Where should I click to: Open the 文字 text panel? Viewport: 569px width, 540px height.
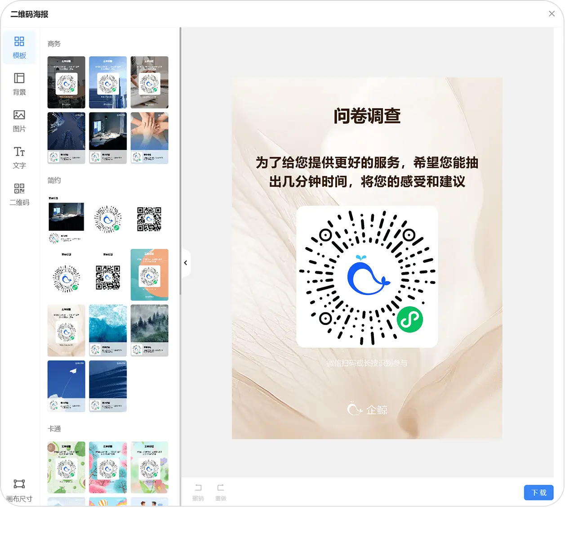pos(19,157)
